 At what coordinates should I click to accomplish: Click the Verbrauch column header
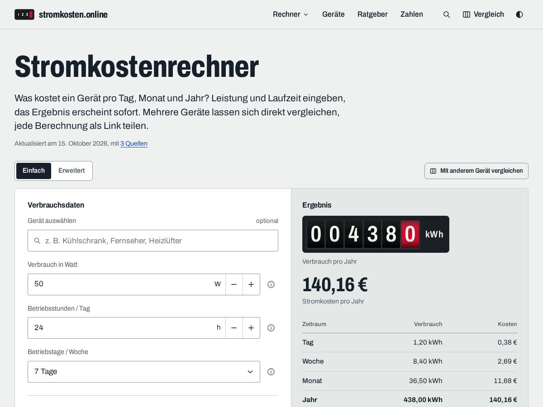pyautogui.click(x=428, y=324)
